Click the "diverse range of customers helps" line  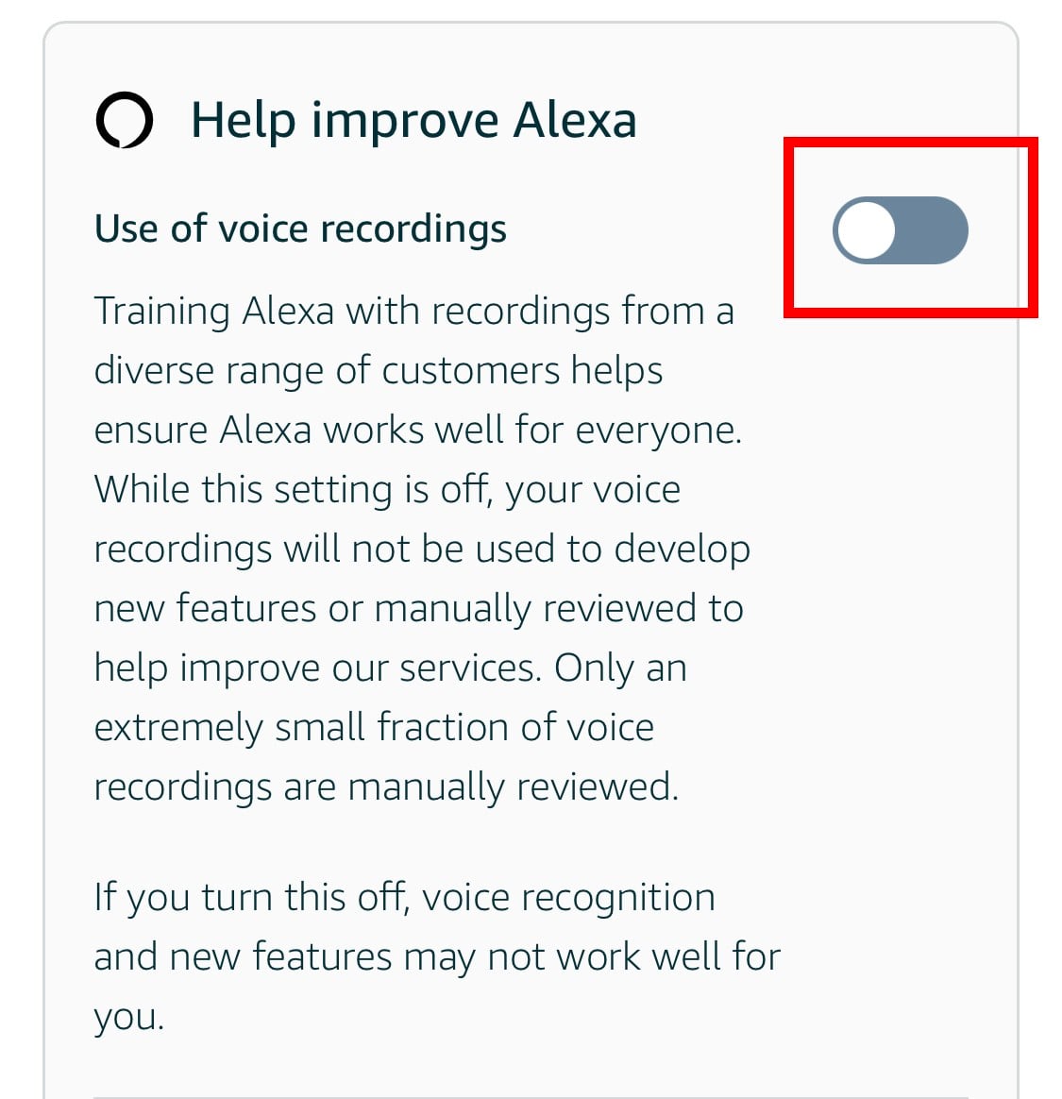378,370
